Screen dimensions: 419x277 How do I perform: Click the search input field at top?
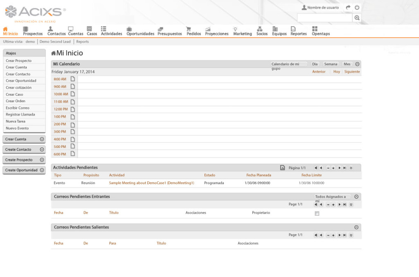(x=324, y=18)
